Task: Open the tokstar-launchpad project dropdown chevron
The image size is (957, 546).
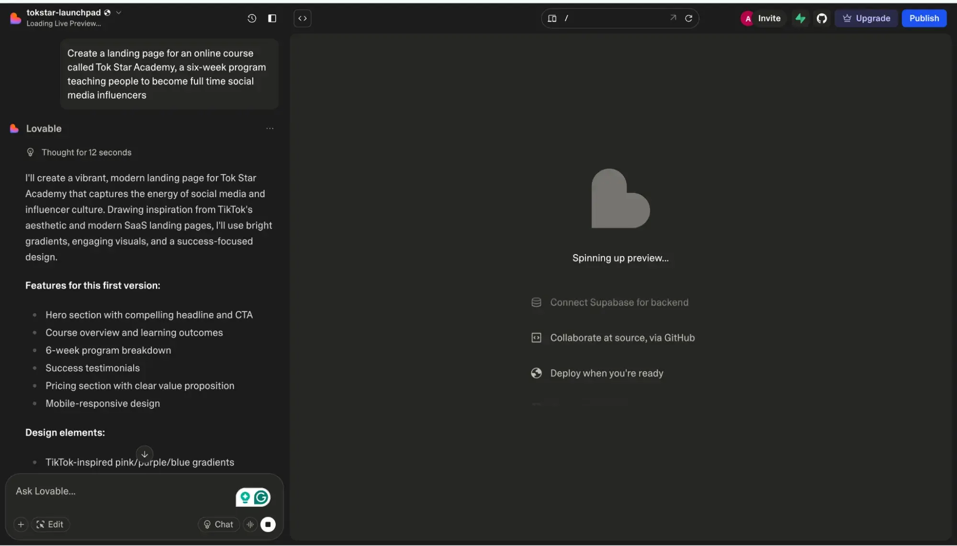Action: pyautogui.click(x=119, y=12)
